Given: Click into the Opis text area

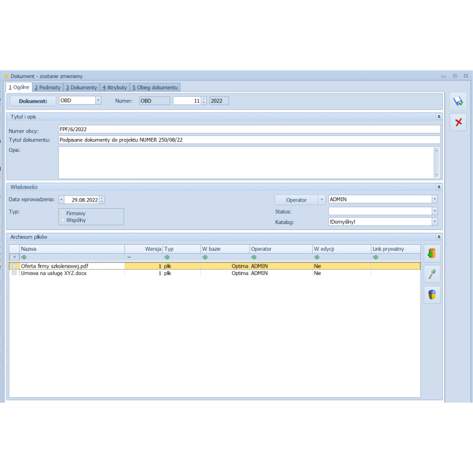Looking at the screenshot, I should 245,162.
